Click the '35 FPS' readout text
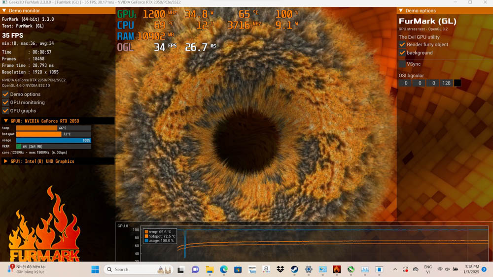Screen dimensions: 493x277 [x=13, y=35]
